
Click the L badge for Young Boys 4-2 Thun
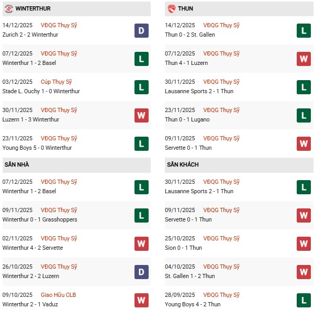[304, 300]
